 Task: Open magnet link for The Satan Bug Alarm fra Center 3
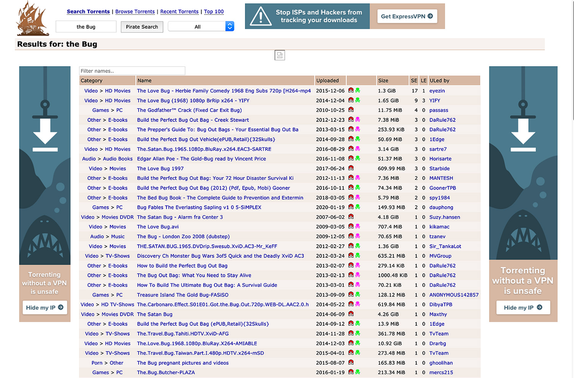point(351,217)
